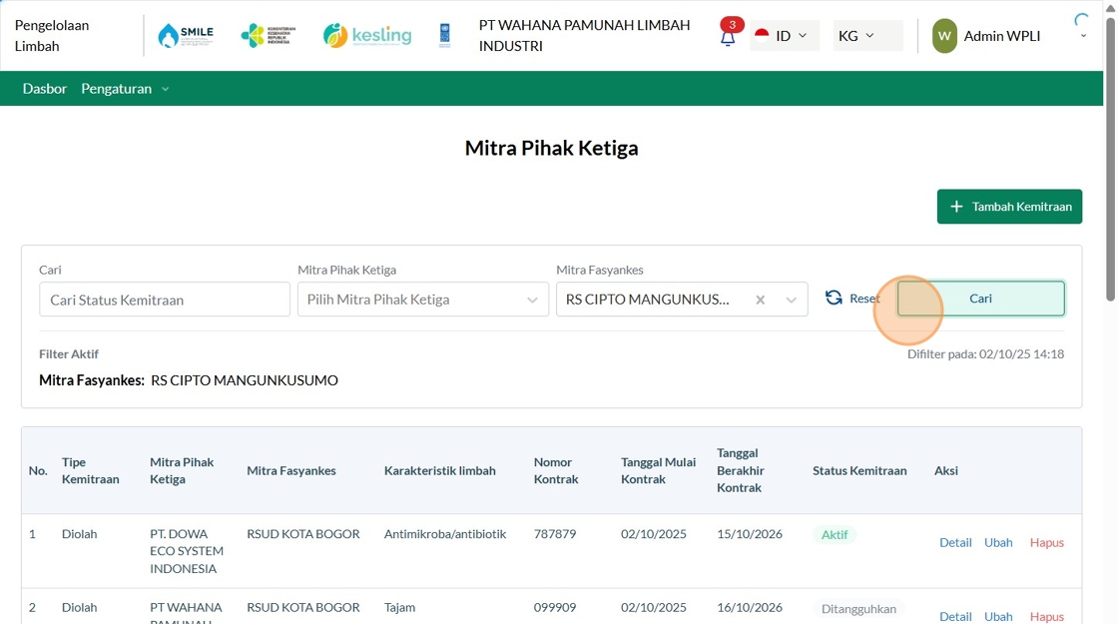Click Hapus for contract 787879
The height and width of the screenshot is (624, 1118).
coord(1047,543)
